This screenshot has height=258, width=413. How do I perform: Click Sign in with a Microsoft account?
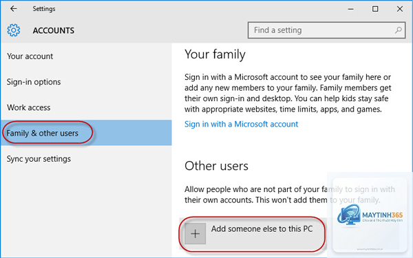[x=242, y=124]
